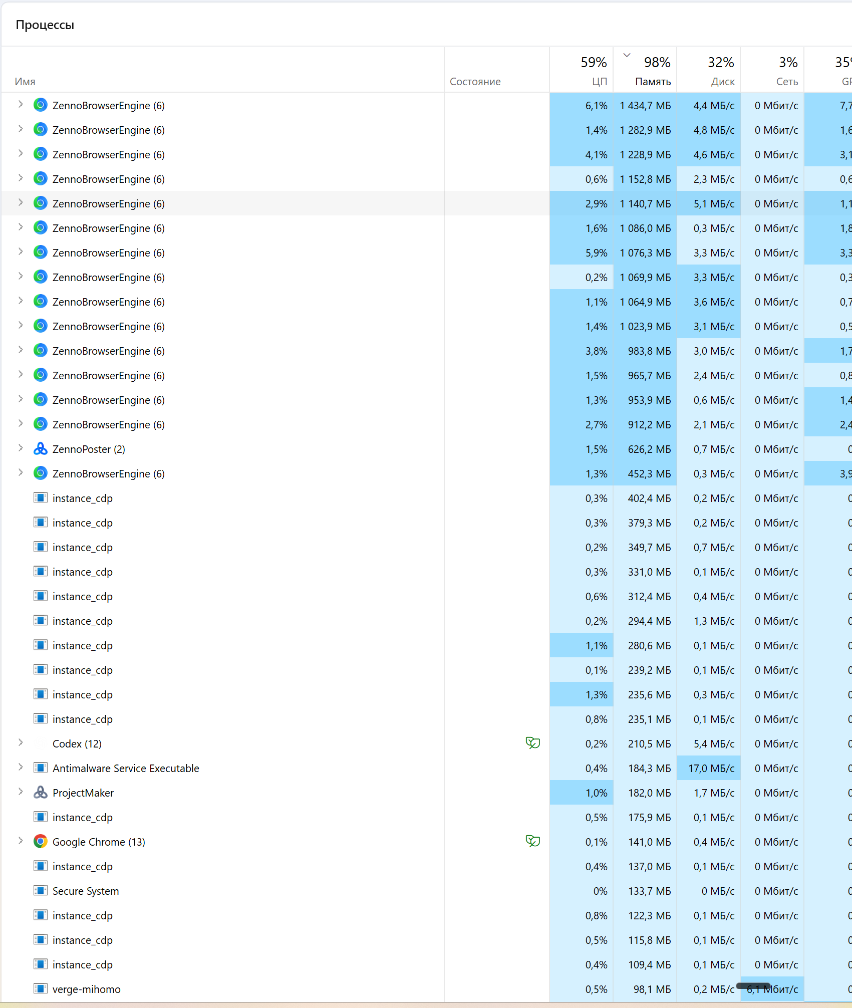Expand the ZennoBrowserEngine group using 1 076,3 МБ
Viewport: 852px width, 1008px height.
(x=21, y=251)
